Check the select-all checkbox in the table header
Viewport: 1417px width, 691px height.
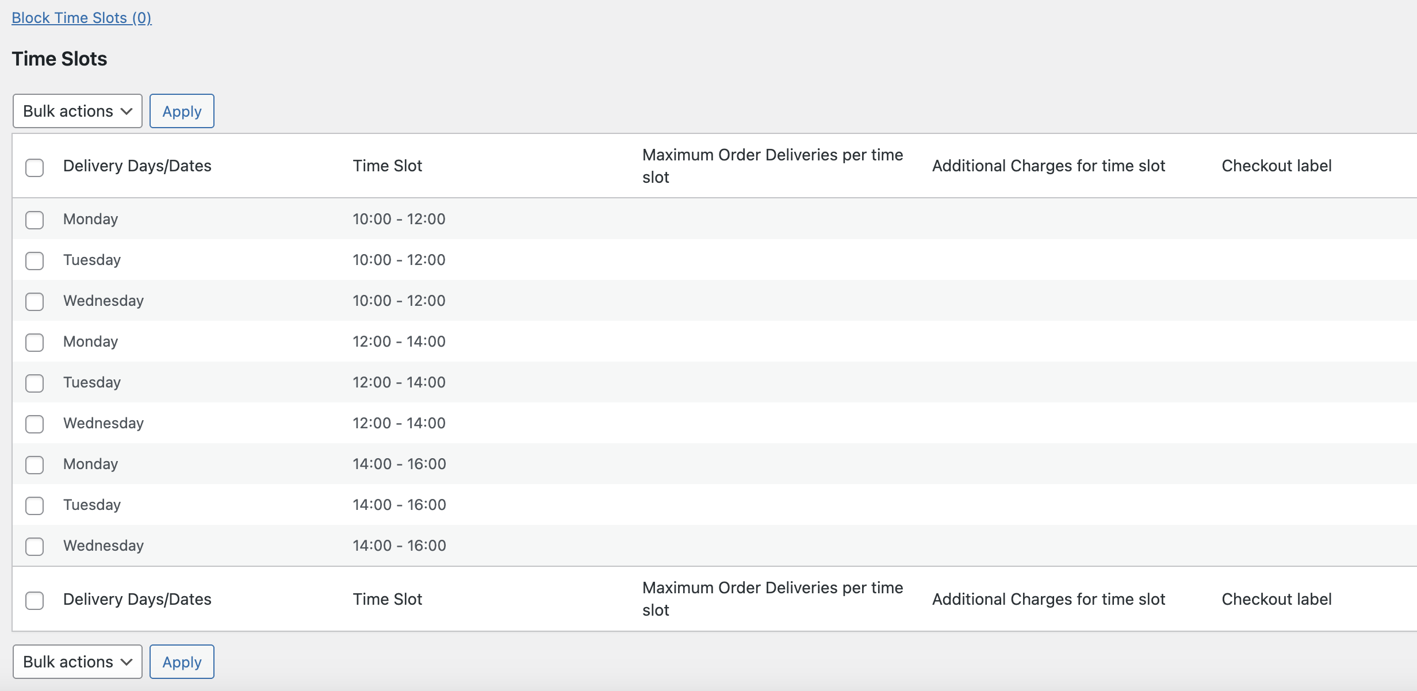[35, 167]
